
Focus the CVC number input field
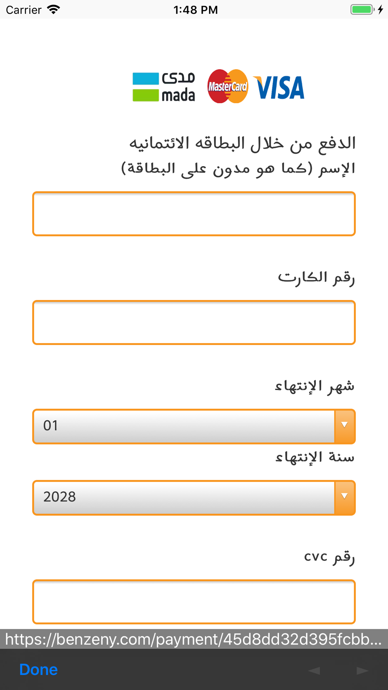(194, 602)
